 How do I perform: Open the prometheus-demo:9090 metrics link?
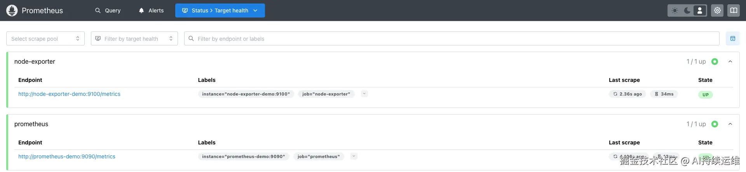[67, 156]
